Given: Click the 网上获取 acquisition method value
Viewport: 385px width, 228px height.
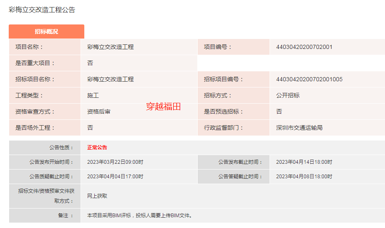Looking at the screenshot, I should pos(97,196).
